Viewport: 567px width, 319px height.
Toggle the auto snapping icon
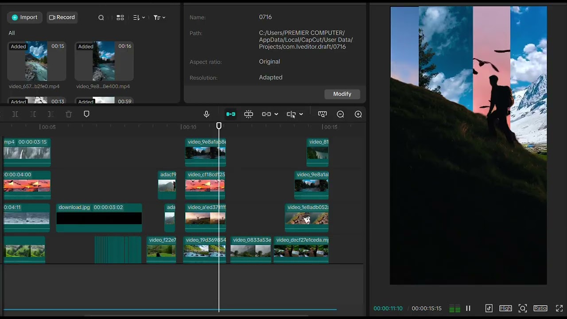coord(249,114)
